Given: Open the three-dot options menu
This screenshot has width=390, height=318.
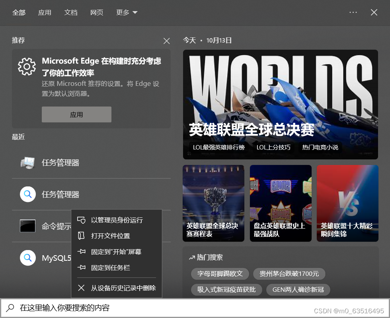Looking at the screenshot, I should click(353, 12).
